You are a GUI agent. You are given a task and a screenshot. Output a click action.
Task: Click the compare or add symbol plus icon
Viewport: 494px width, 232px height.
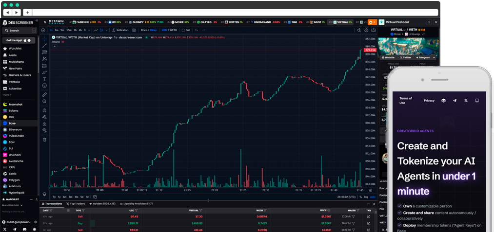43,30
